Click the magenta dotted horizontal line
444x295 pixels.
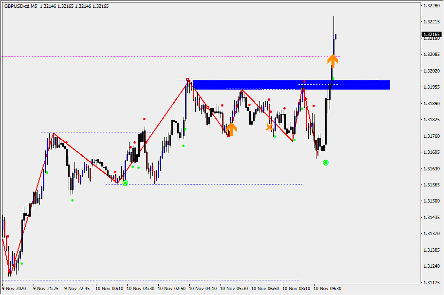pos(146,56)
